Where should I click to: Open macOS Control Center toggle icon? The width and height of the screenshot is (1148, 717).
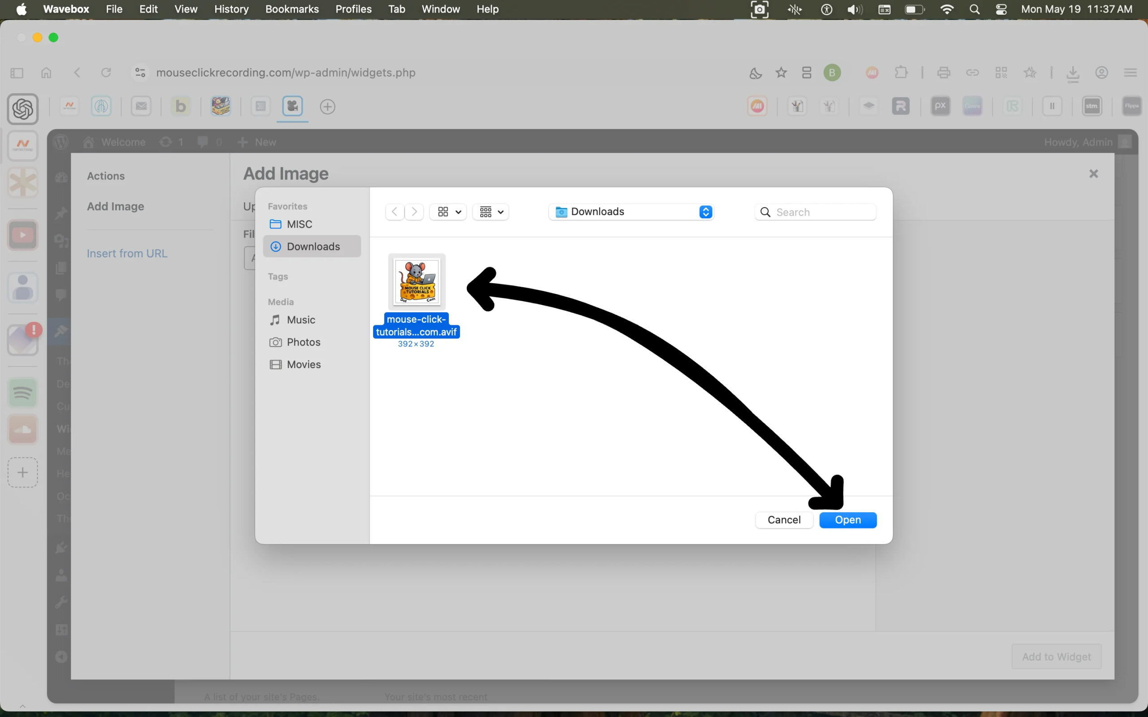tap(1001, 9)
